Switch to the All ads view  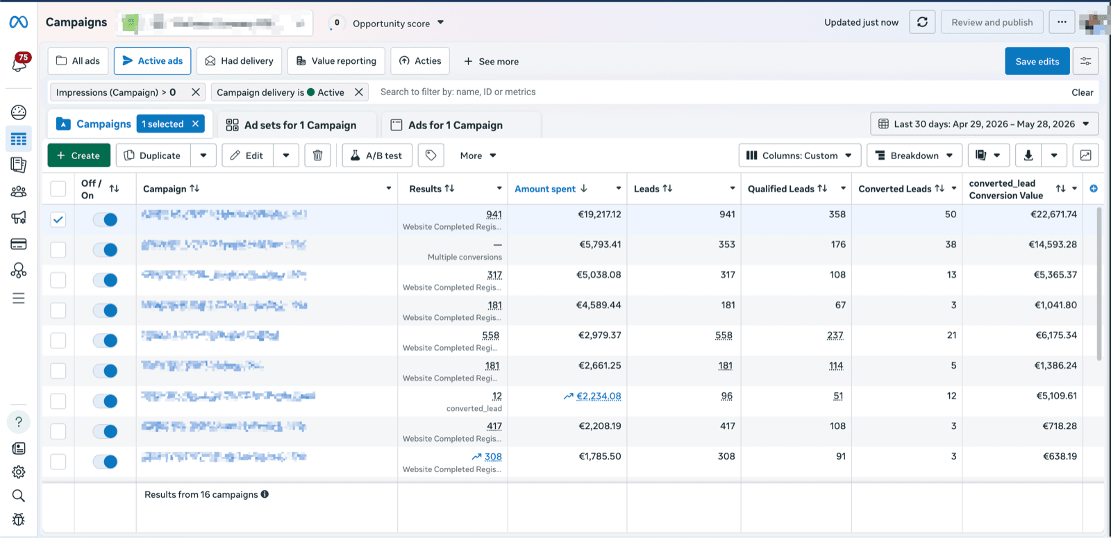(78, 61)
